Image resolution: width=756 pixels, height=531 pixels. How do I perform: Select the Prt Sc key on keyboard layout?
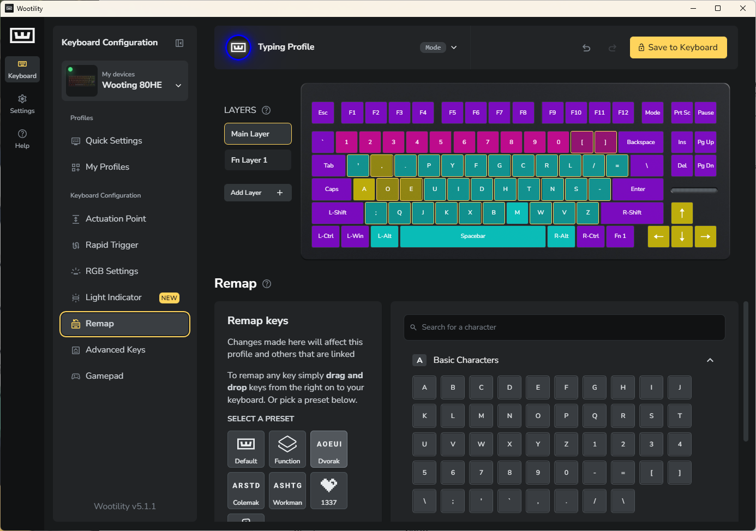pyautogui.click(x=682, y=113)
